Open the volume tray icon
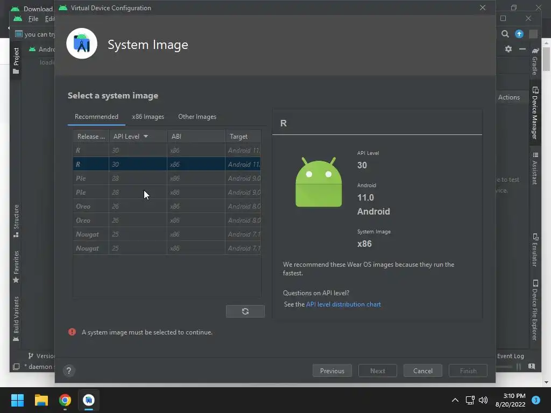Viewport: 551px width, 413px height. [x=483, y=400]
